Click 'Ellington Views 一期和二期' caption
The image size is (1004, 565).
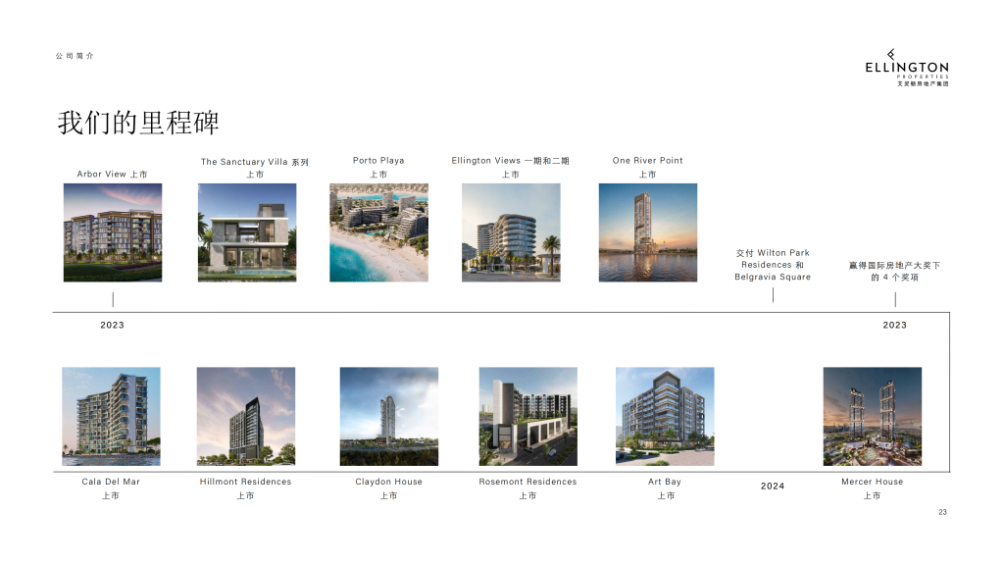click(510, 161)
